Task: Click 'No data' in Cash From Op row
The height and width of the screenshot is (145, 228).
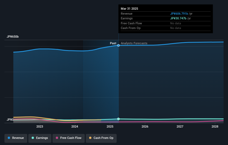Action: (176, 28)
